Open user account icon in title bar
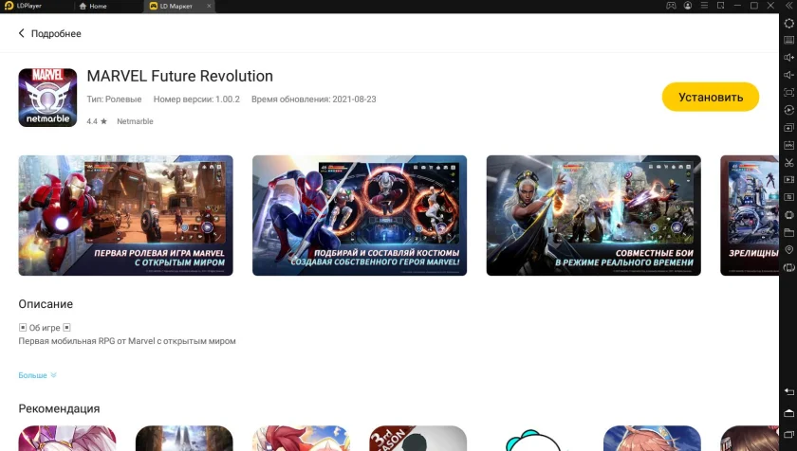The height and width of the screenshot is (451, 797). (688, 6)
